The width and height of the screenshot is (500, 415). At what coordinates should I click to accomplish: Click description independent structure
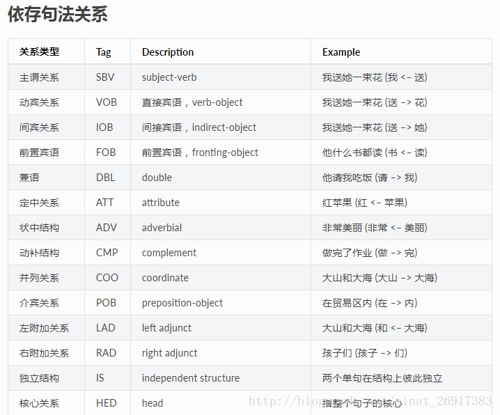coord(191,378)
